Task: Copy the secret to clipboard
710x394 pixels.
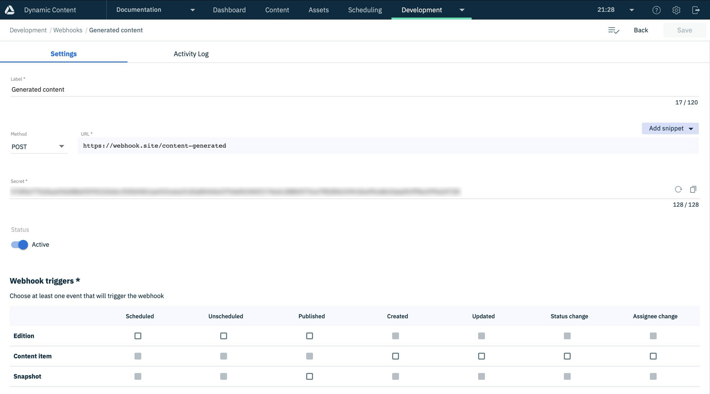Action: tap(693, 189)
